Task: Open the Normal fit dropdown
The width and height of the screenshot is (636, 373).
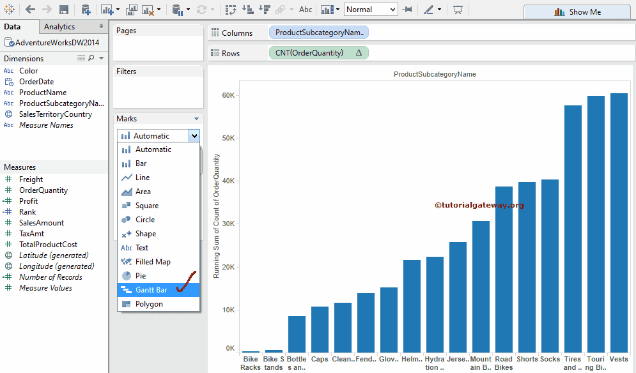Action: 371,10
